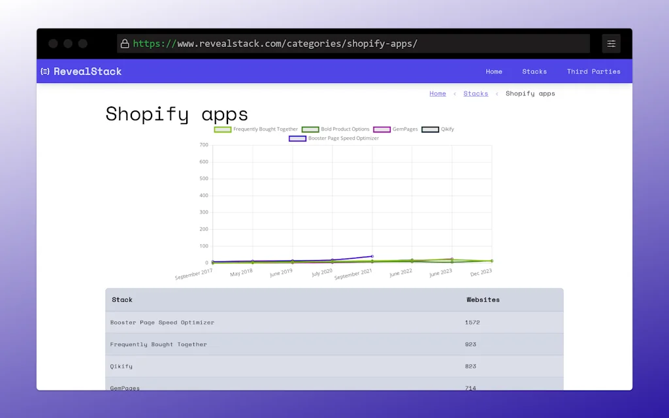Toggle the Bold Product Options legend entry
Screen dimensions: 669x418
pos(340,129)
